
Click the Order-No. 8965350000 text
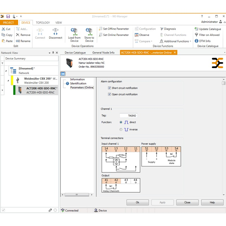click(91, 67)
